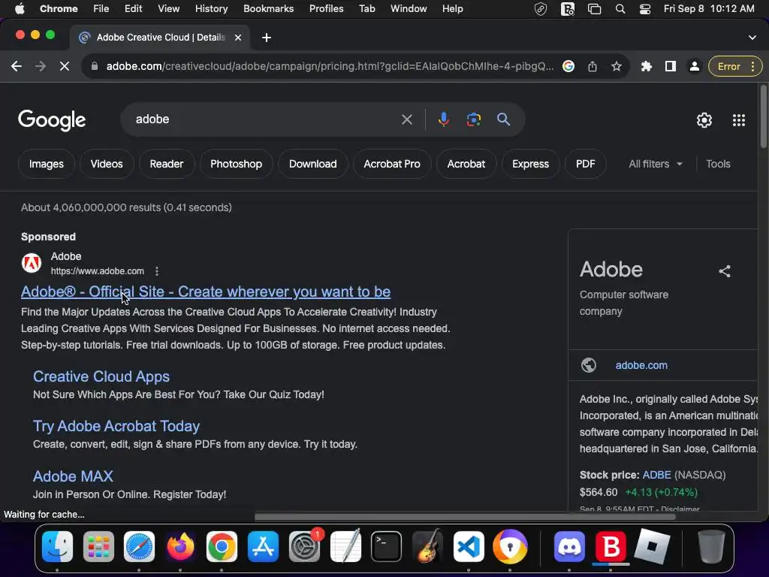Open Safari from the Dock
Image resolution: width=769 pixels, height=577 pixels.
pos(139,546)
